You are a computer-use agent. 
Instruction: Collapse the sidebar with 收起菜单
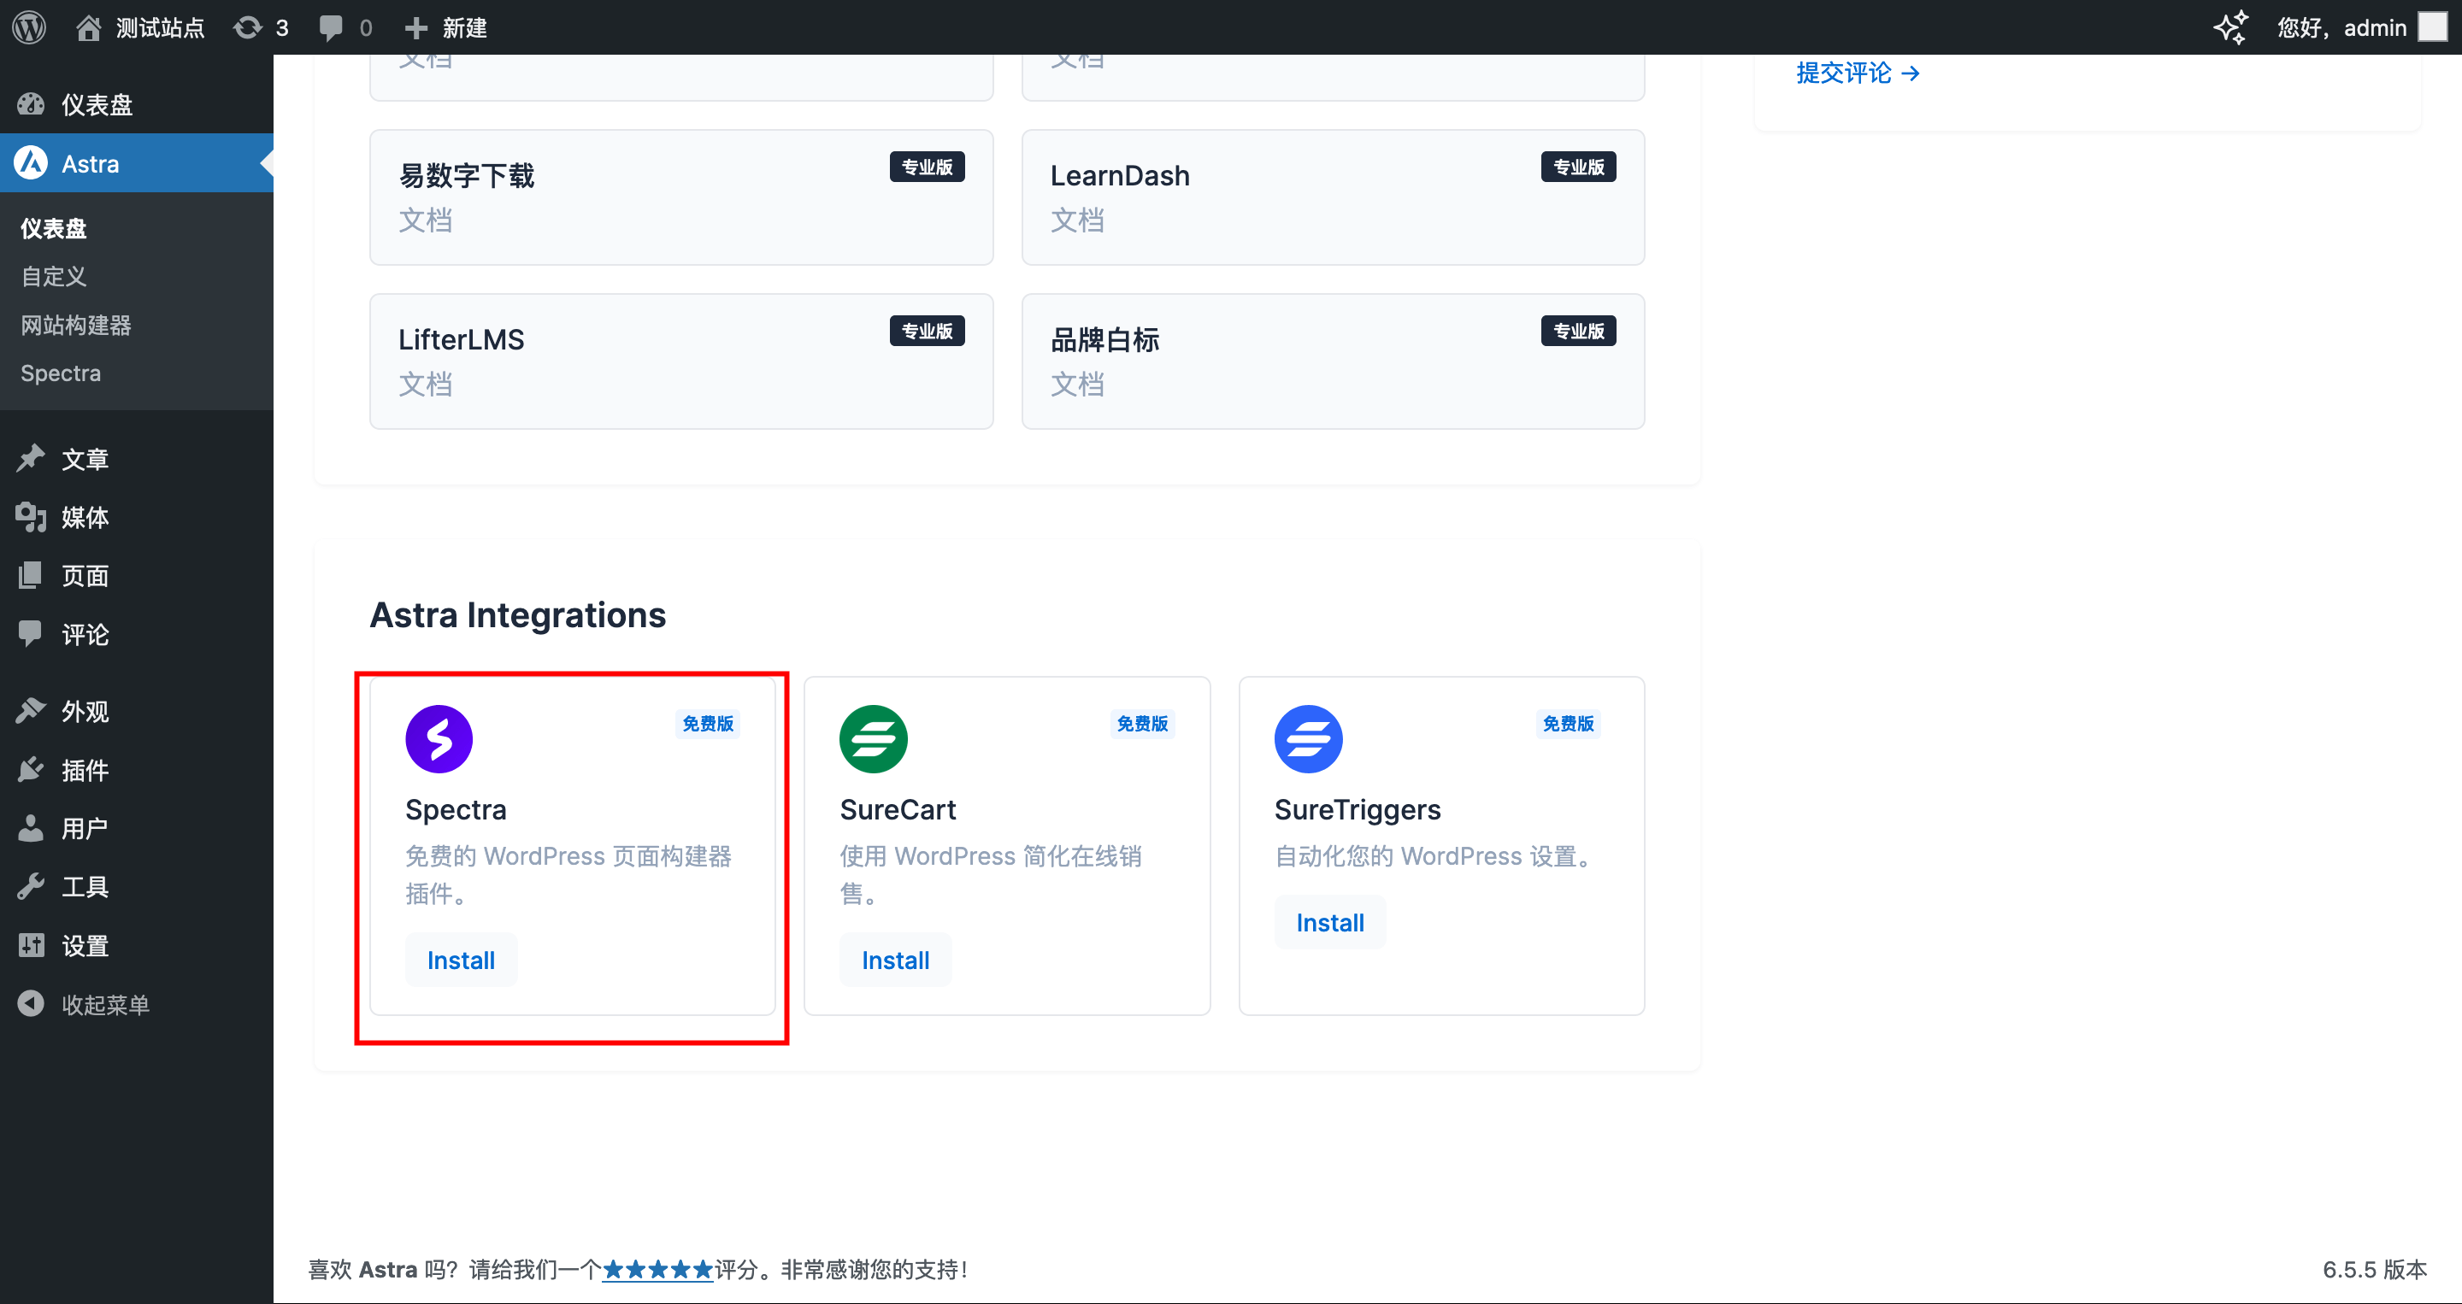(103, 1004)
